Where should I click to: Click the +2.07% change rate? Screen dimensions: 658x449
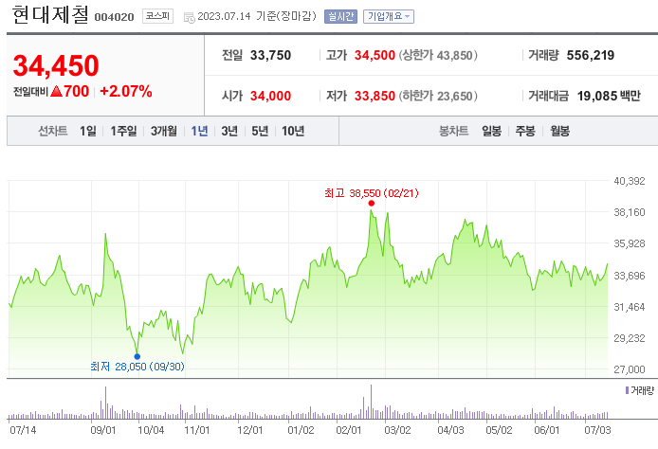(126, 91)
